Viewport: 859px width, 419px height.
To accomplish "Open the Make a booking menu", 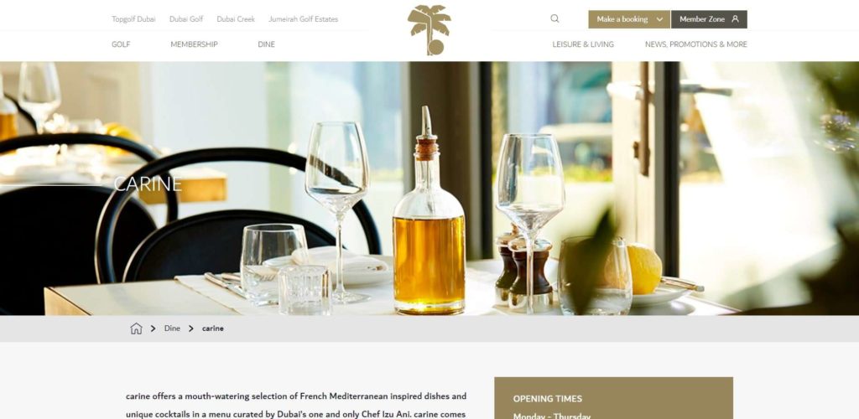I will point(629,19).
